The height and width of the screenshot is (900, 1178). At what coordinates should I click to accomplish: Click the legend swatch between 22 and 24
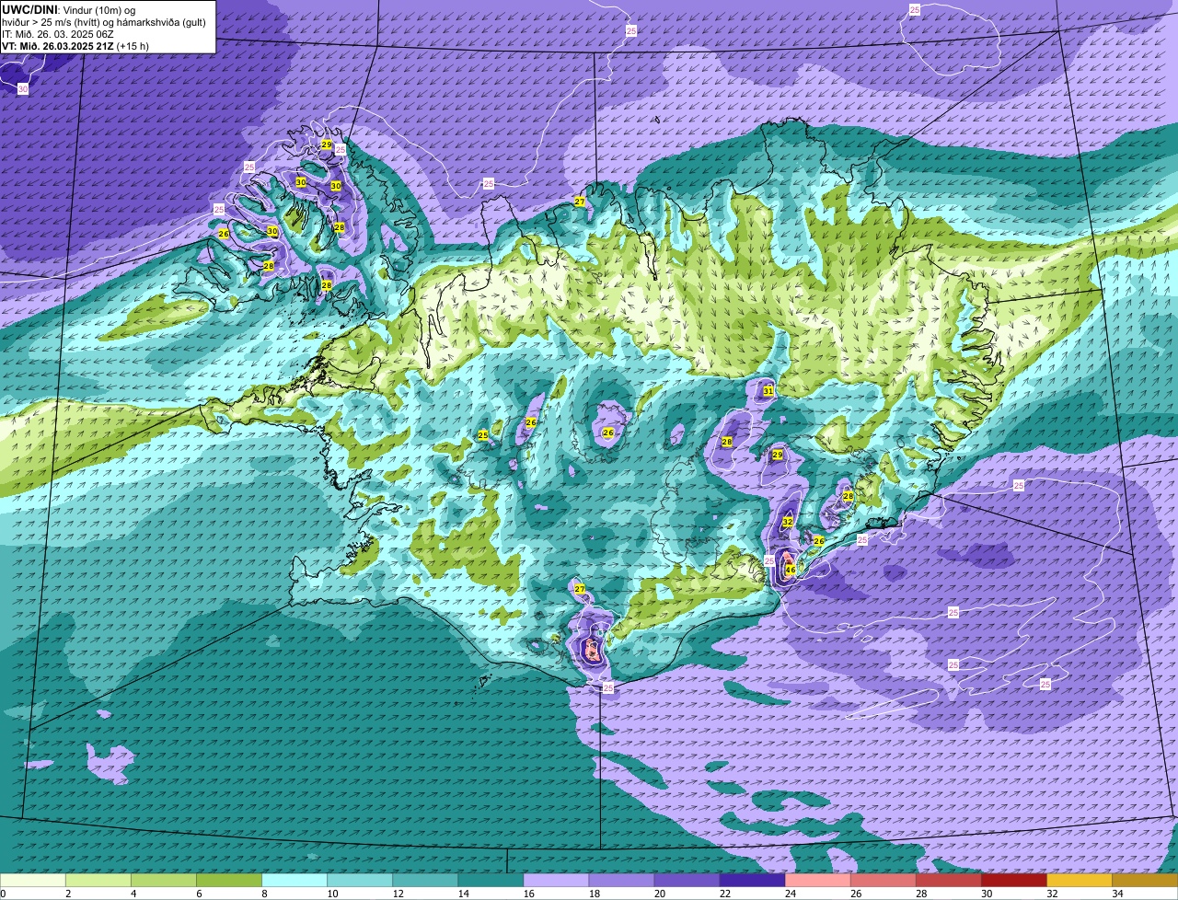[x=752, y=880]
